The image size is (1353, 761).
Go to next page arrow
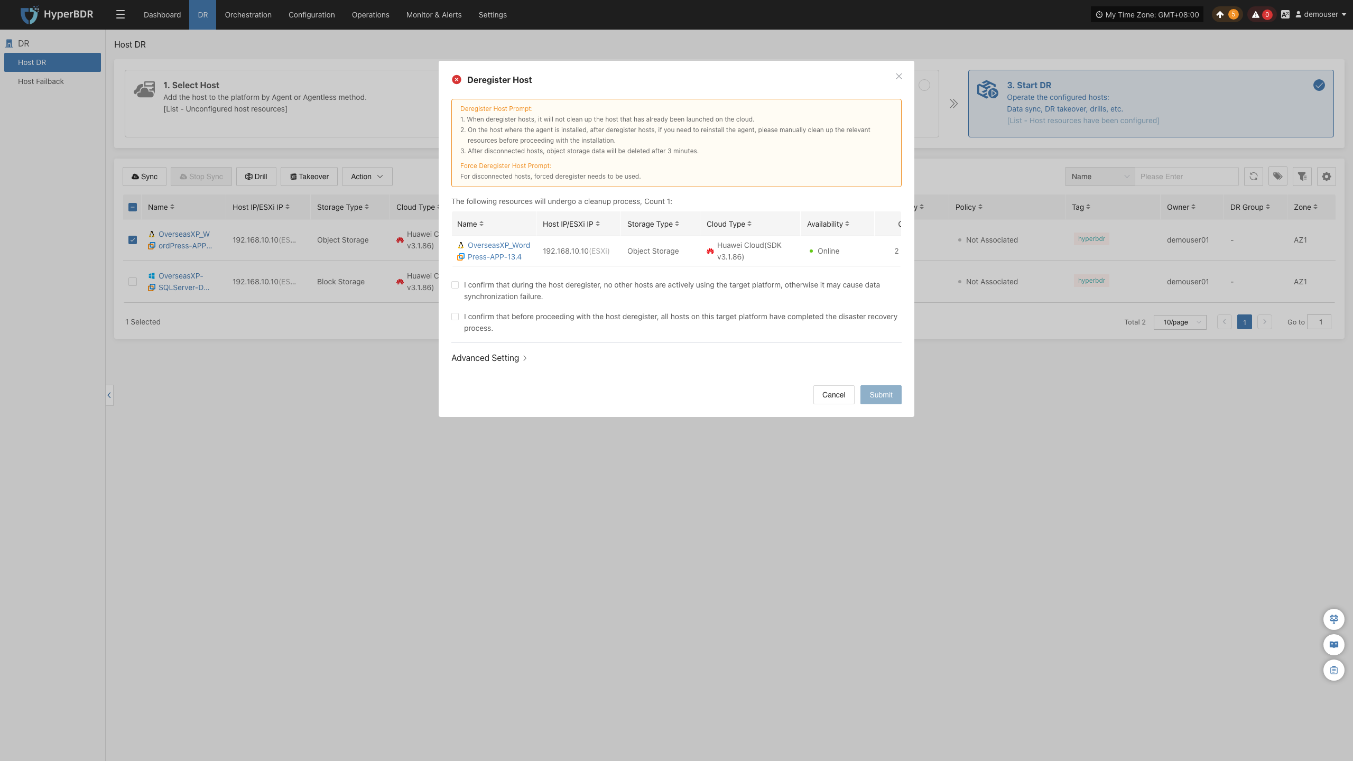pos(1265,322)
